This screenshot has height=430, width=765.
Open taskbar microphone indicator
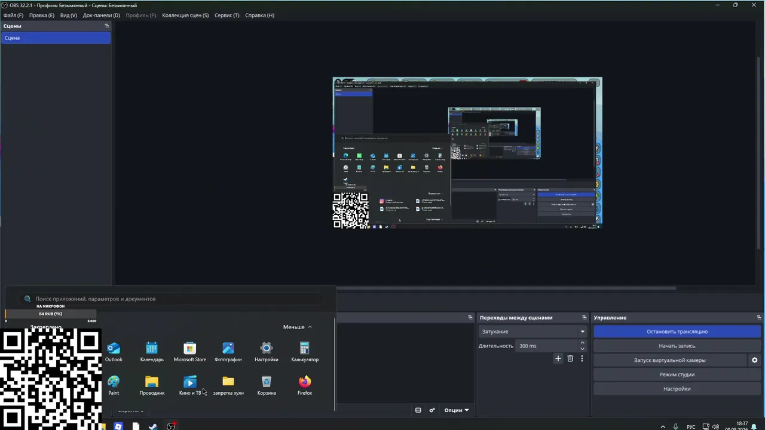coord(675,426)
